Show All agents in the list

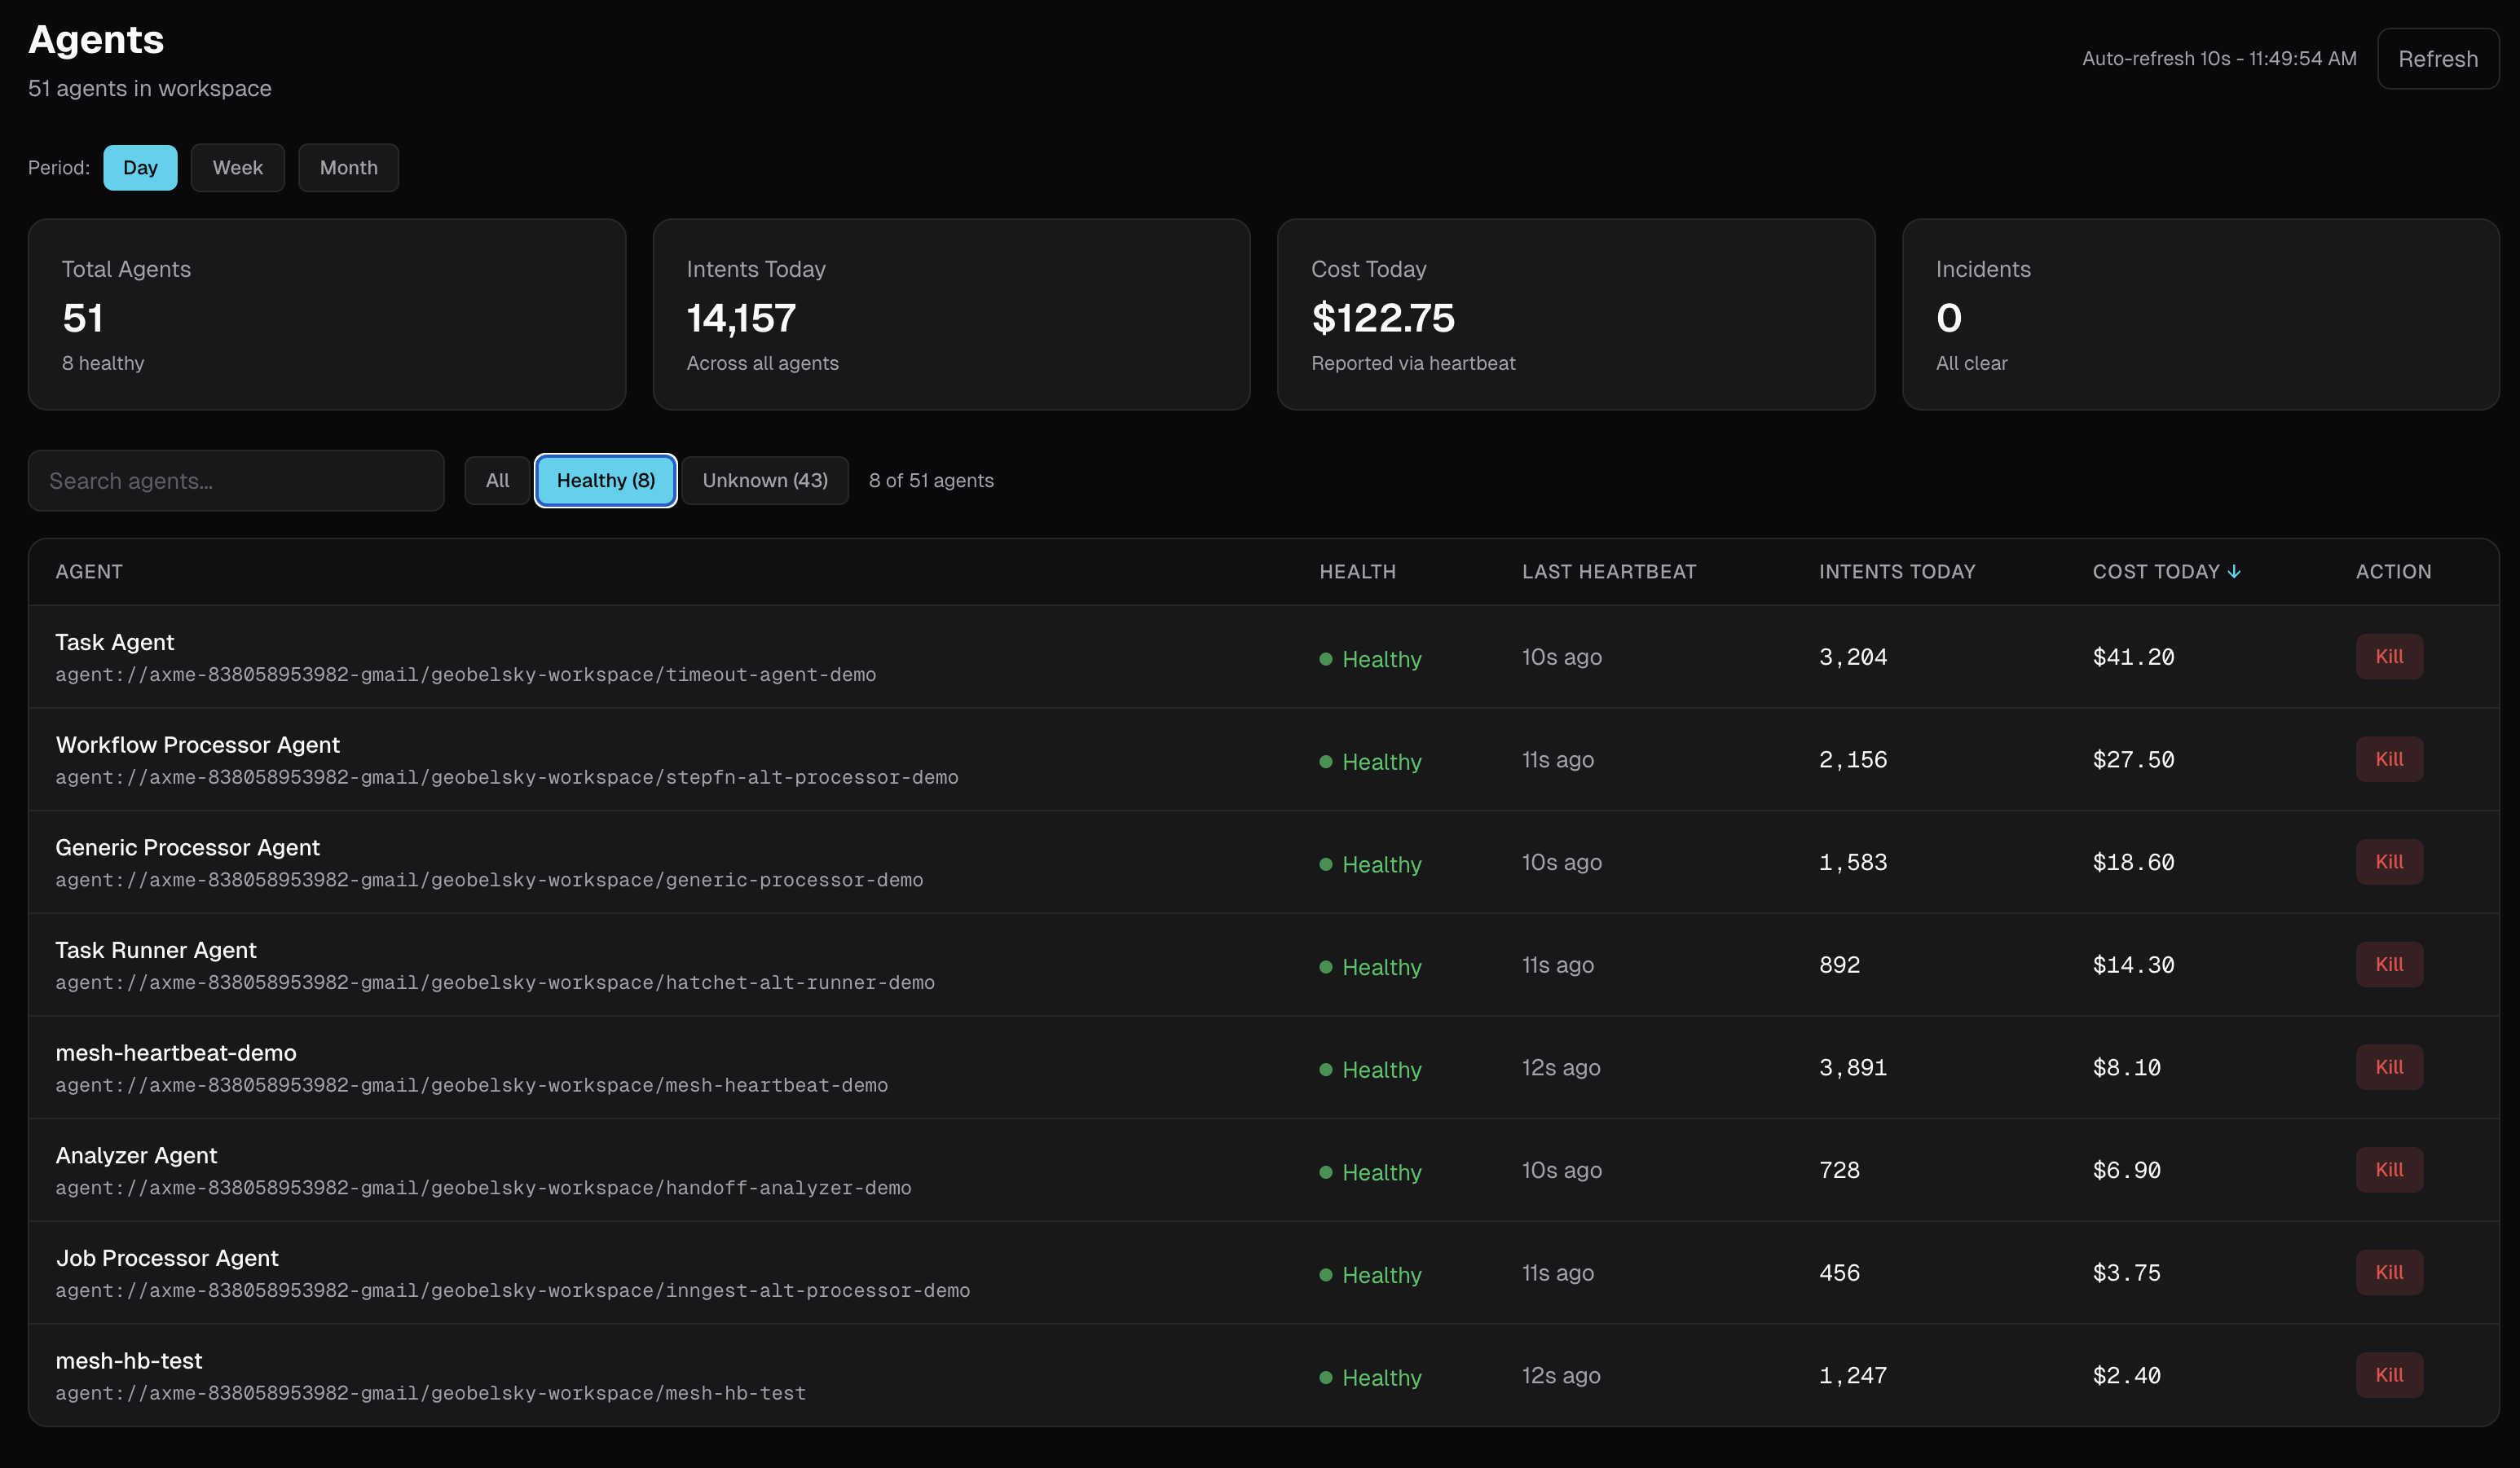497,480
